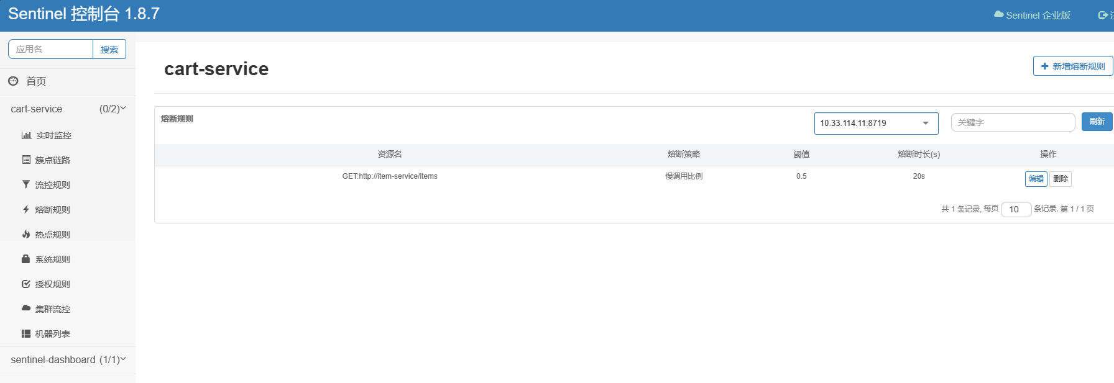Click the duration value 20s

point(919,176)
